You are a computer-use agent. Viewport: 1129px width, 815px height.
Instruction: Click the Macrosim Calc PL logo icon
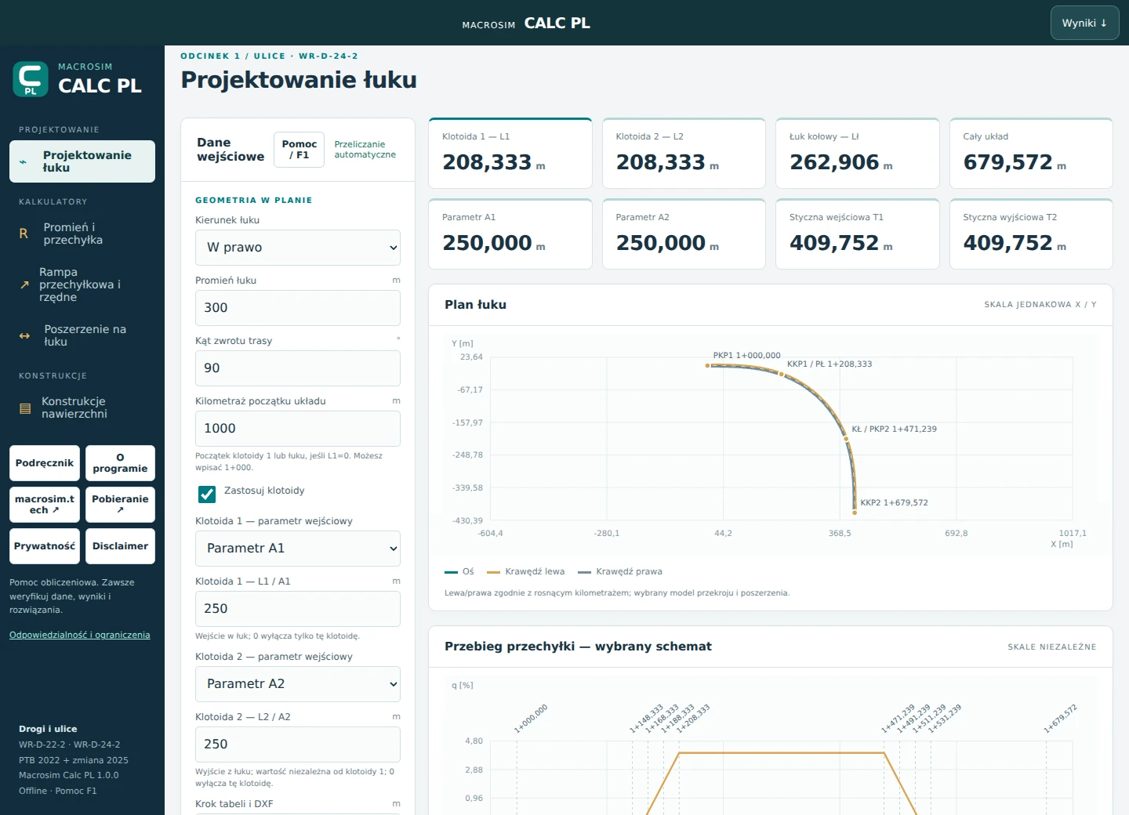click(31, 79)
